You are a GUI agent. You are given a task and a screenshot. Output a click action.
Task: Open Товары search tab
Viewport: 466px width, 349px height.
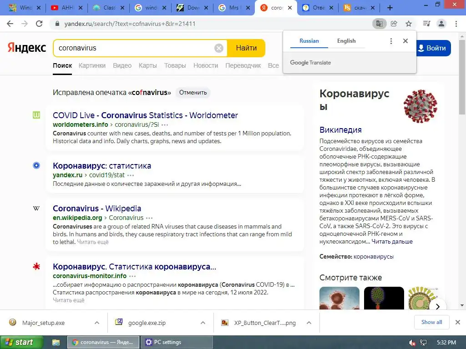point(175,65)
